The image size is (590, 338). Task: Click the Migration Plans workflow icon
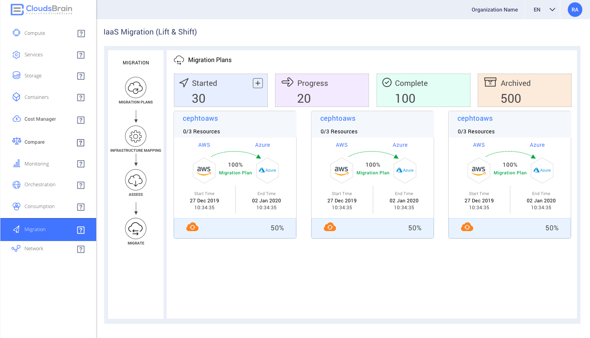pyautogui.click(x=136, y=87)
